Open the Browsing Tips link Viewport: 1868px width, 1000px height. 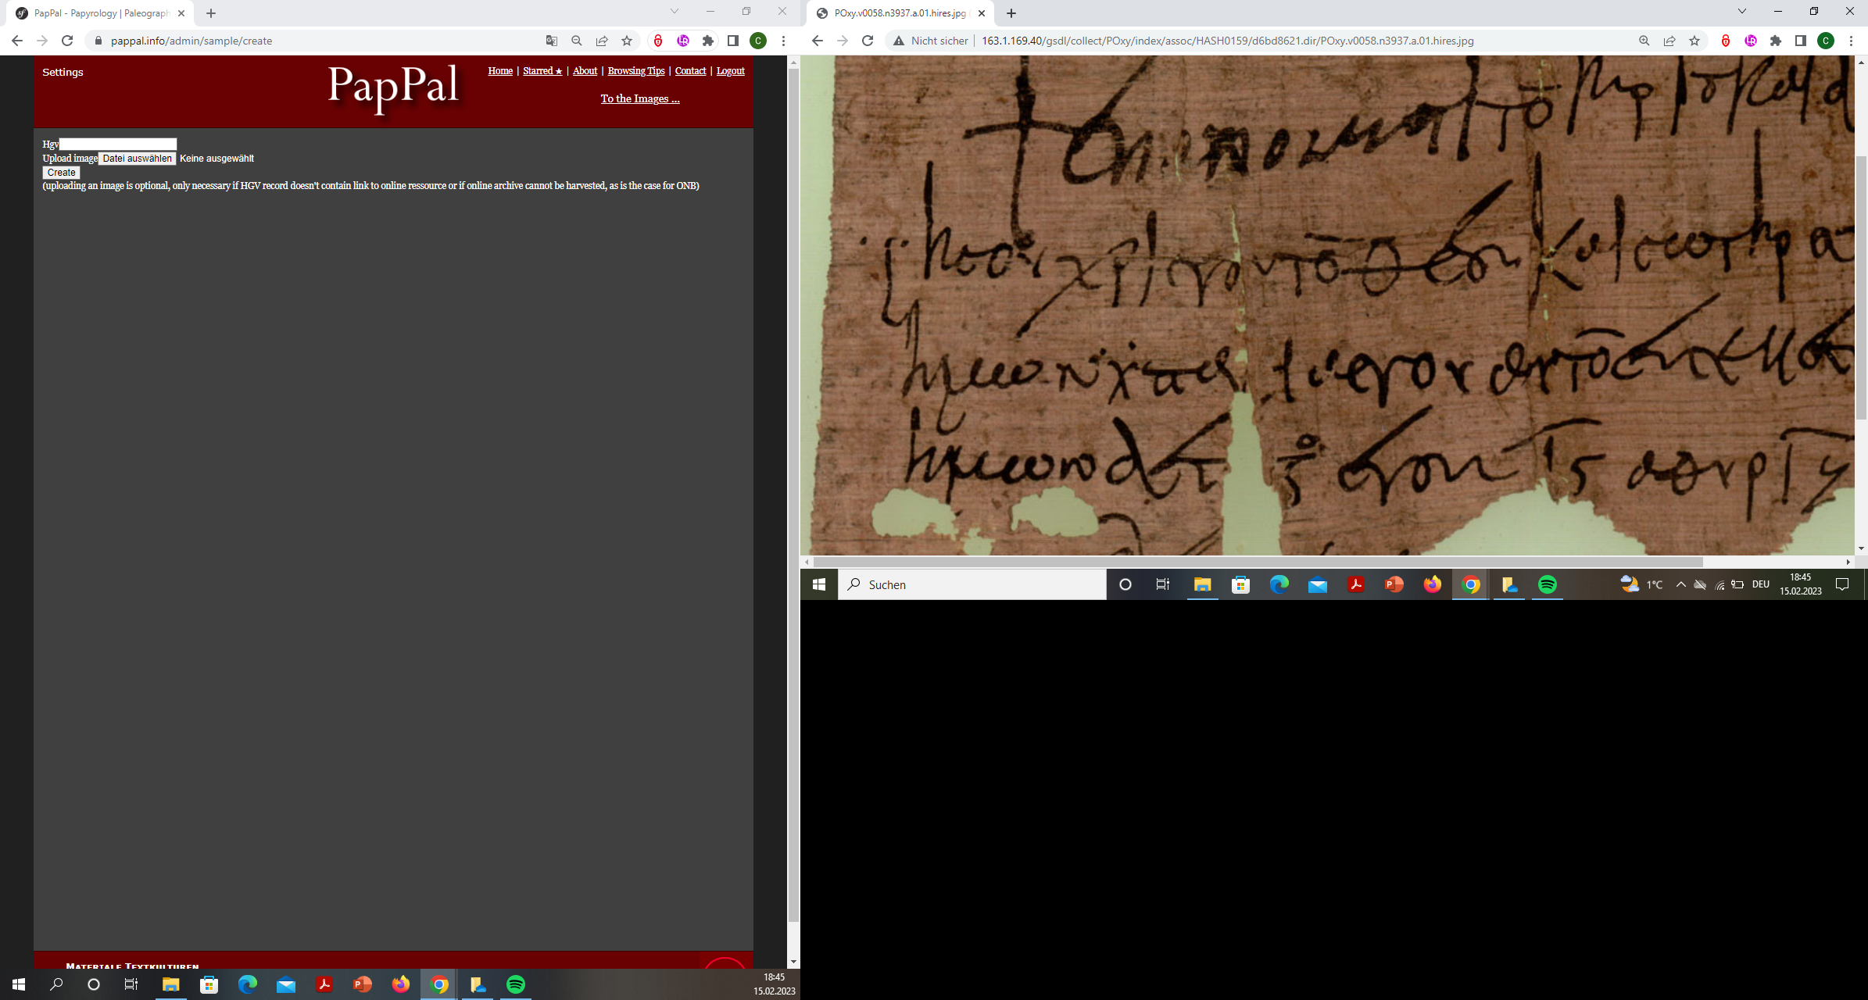click(x=636, y=71)
